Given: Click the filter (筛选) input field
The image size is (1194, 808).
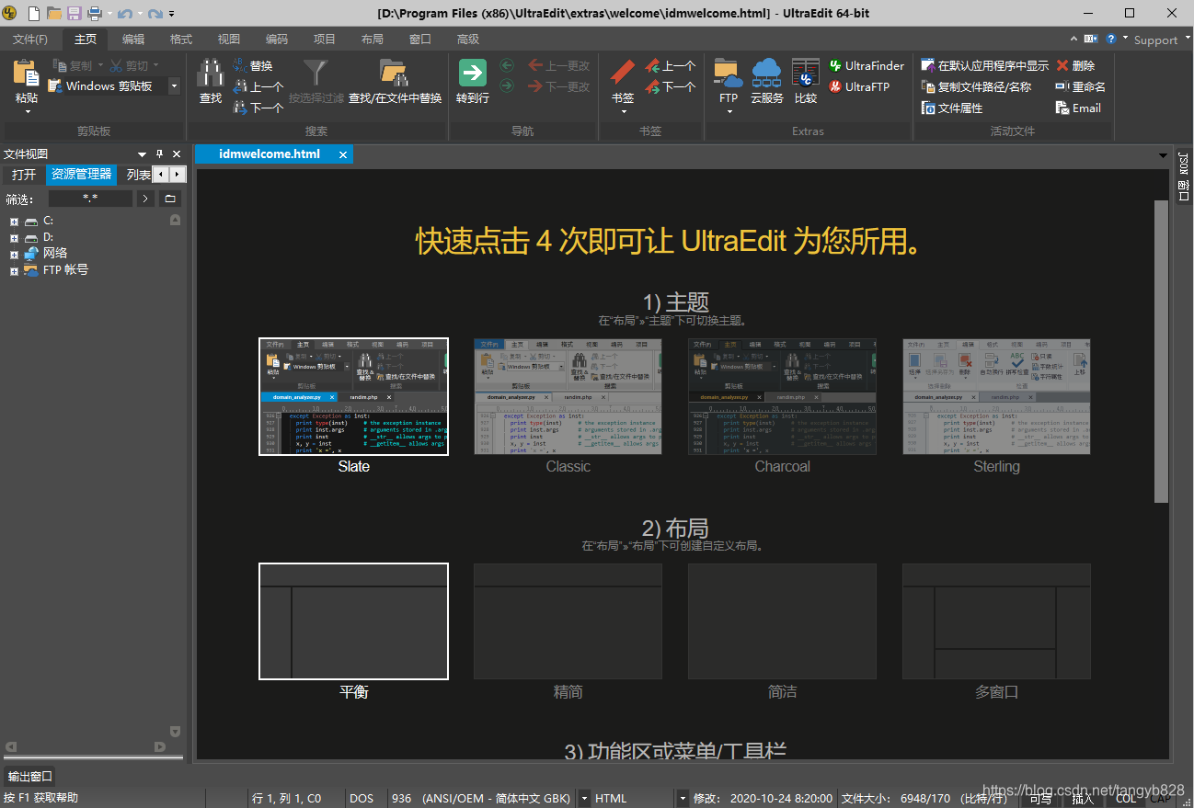Looking at the screenshot, I should click(x=90, y=199).
